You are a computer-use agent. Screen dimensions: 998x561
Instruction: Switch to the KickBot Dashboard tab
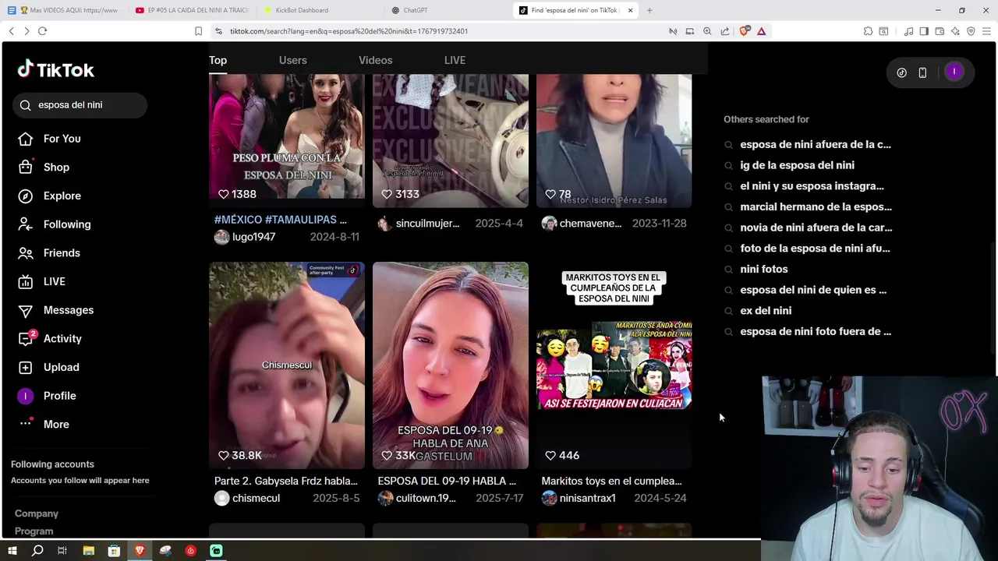pos(300,10)
